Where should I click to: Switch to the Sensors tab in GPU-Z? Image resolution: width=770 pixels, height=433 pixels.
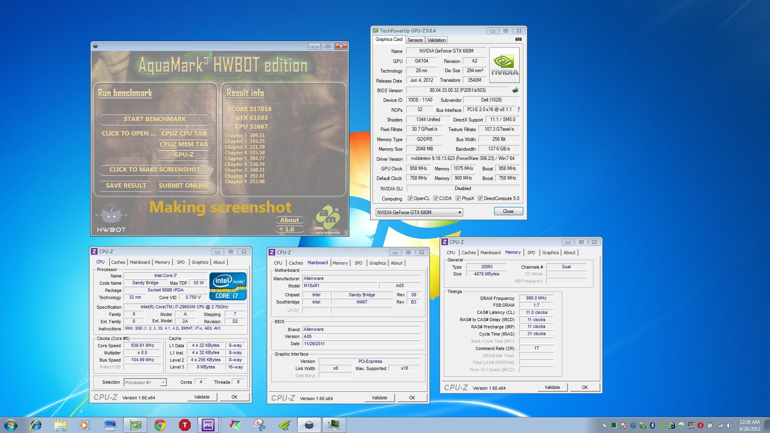(415, 40)
